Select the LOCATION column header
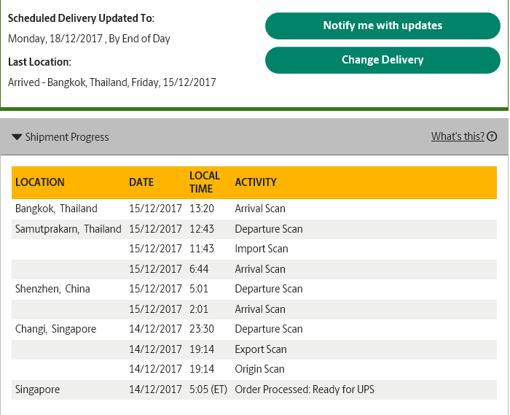Screen dimensions: 510x415 click(x=40, y=182)
